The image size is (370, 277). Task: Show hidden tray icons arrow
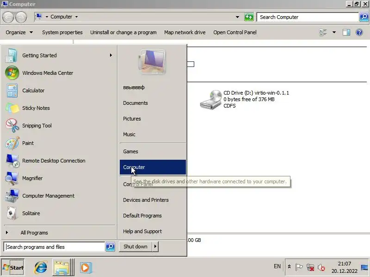click(x=289, y=267)
